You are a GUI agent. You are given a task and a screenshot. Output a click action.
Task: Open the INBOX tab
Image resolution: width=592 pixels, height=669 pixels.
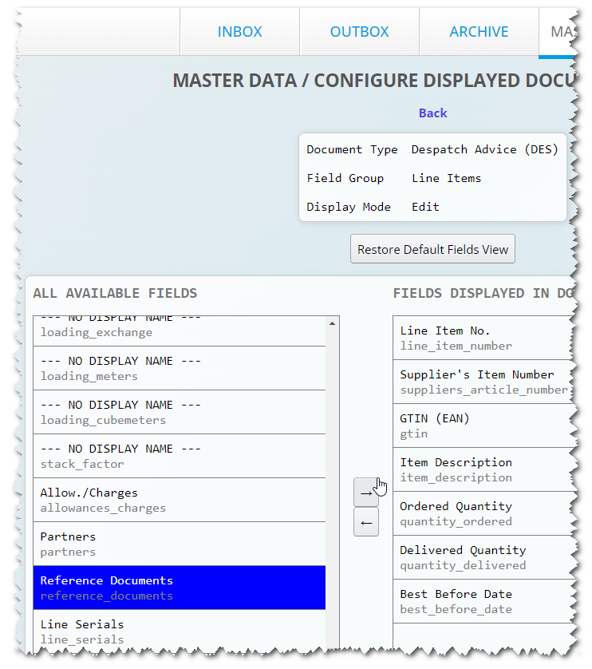pyautogui.click(x=239, y=32)
